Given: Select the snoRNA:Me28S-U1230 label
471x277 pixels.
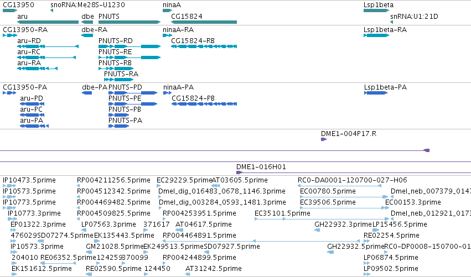Looking at the screenshot, I should 87,5.
